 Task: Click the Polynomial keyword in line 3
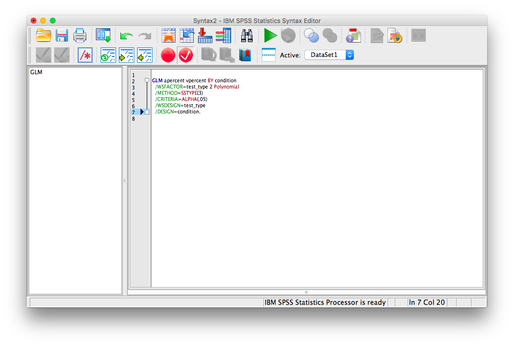(x=226, y=87)
